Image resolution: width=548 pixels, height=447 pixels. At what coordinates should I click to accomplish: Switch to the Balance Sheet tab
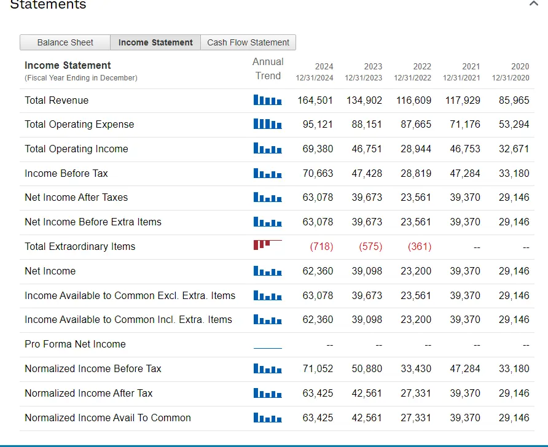pos(65,42)
